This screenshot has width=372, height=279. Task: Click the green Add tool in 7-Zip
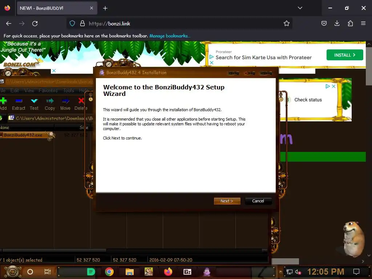click(3, 104)
